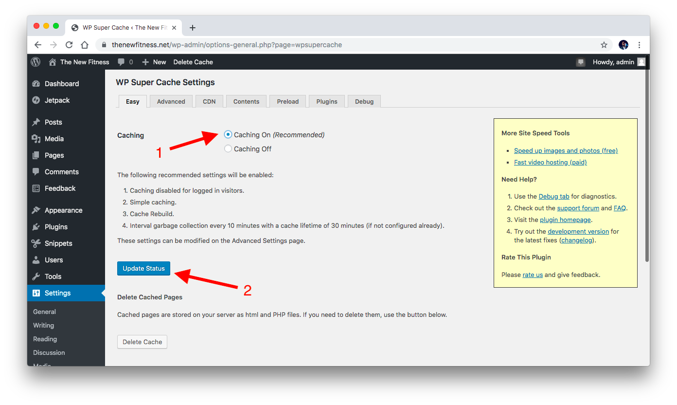
Task: Follow the Debug tab help link
Action: coord(554,196)
